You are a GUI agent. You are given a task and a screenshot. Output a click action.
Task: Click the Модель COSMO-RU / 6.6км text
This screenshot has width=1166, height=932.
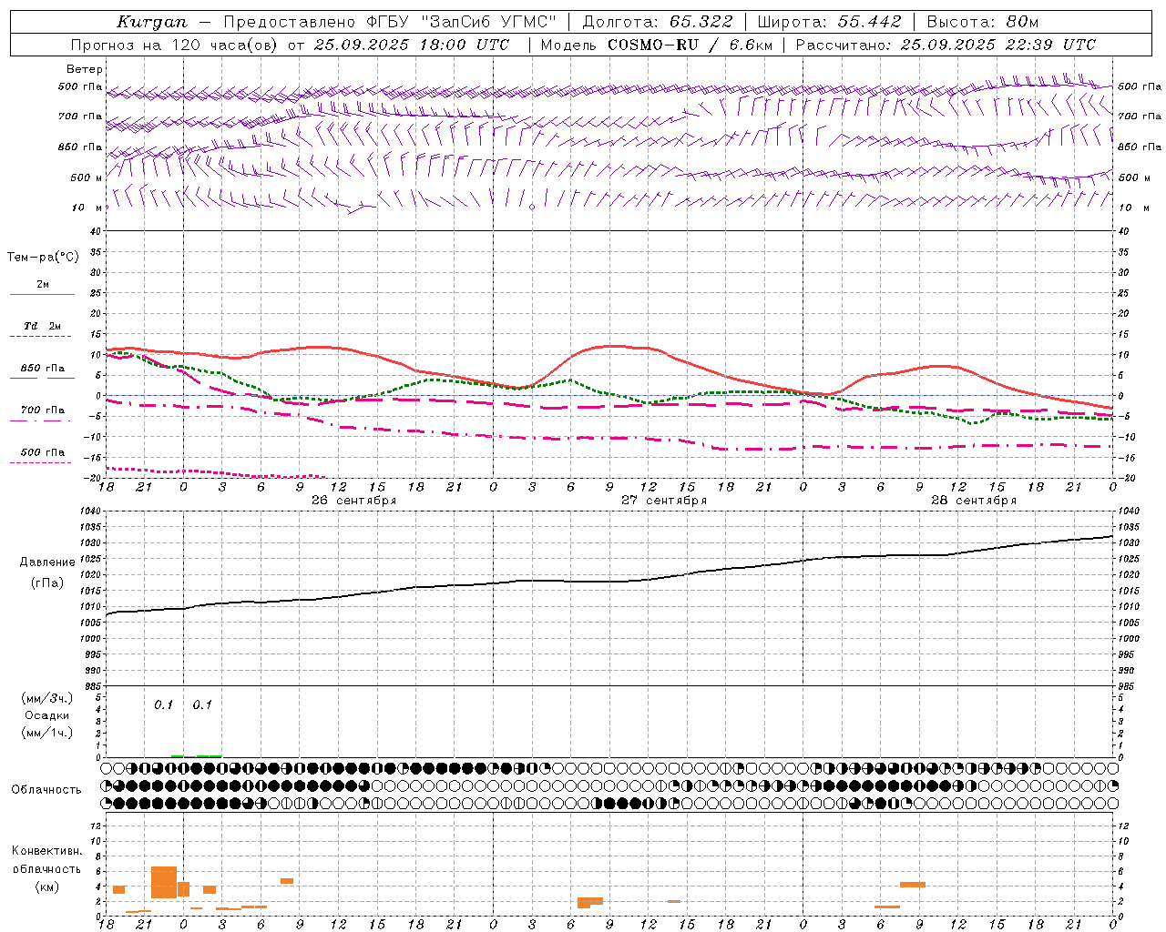click(656, 45)
